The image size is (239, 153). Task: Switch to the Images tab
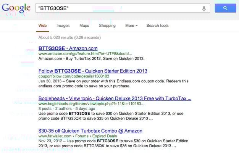tap(63, 26)
